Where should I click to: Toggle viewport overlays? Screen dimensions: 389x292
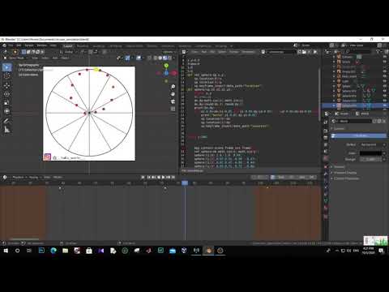(x=139, y=58)
